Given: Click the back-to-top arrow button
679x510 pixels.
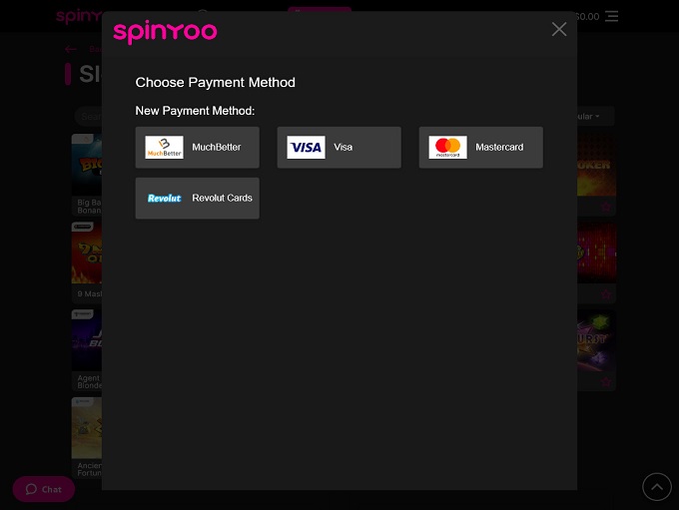Looking at the screenshot, I should pyautogui.click(x=657, y=487).
